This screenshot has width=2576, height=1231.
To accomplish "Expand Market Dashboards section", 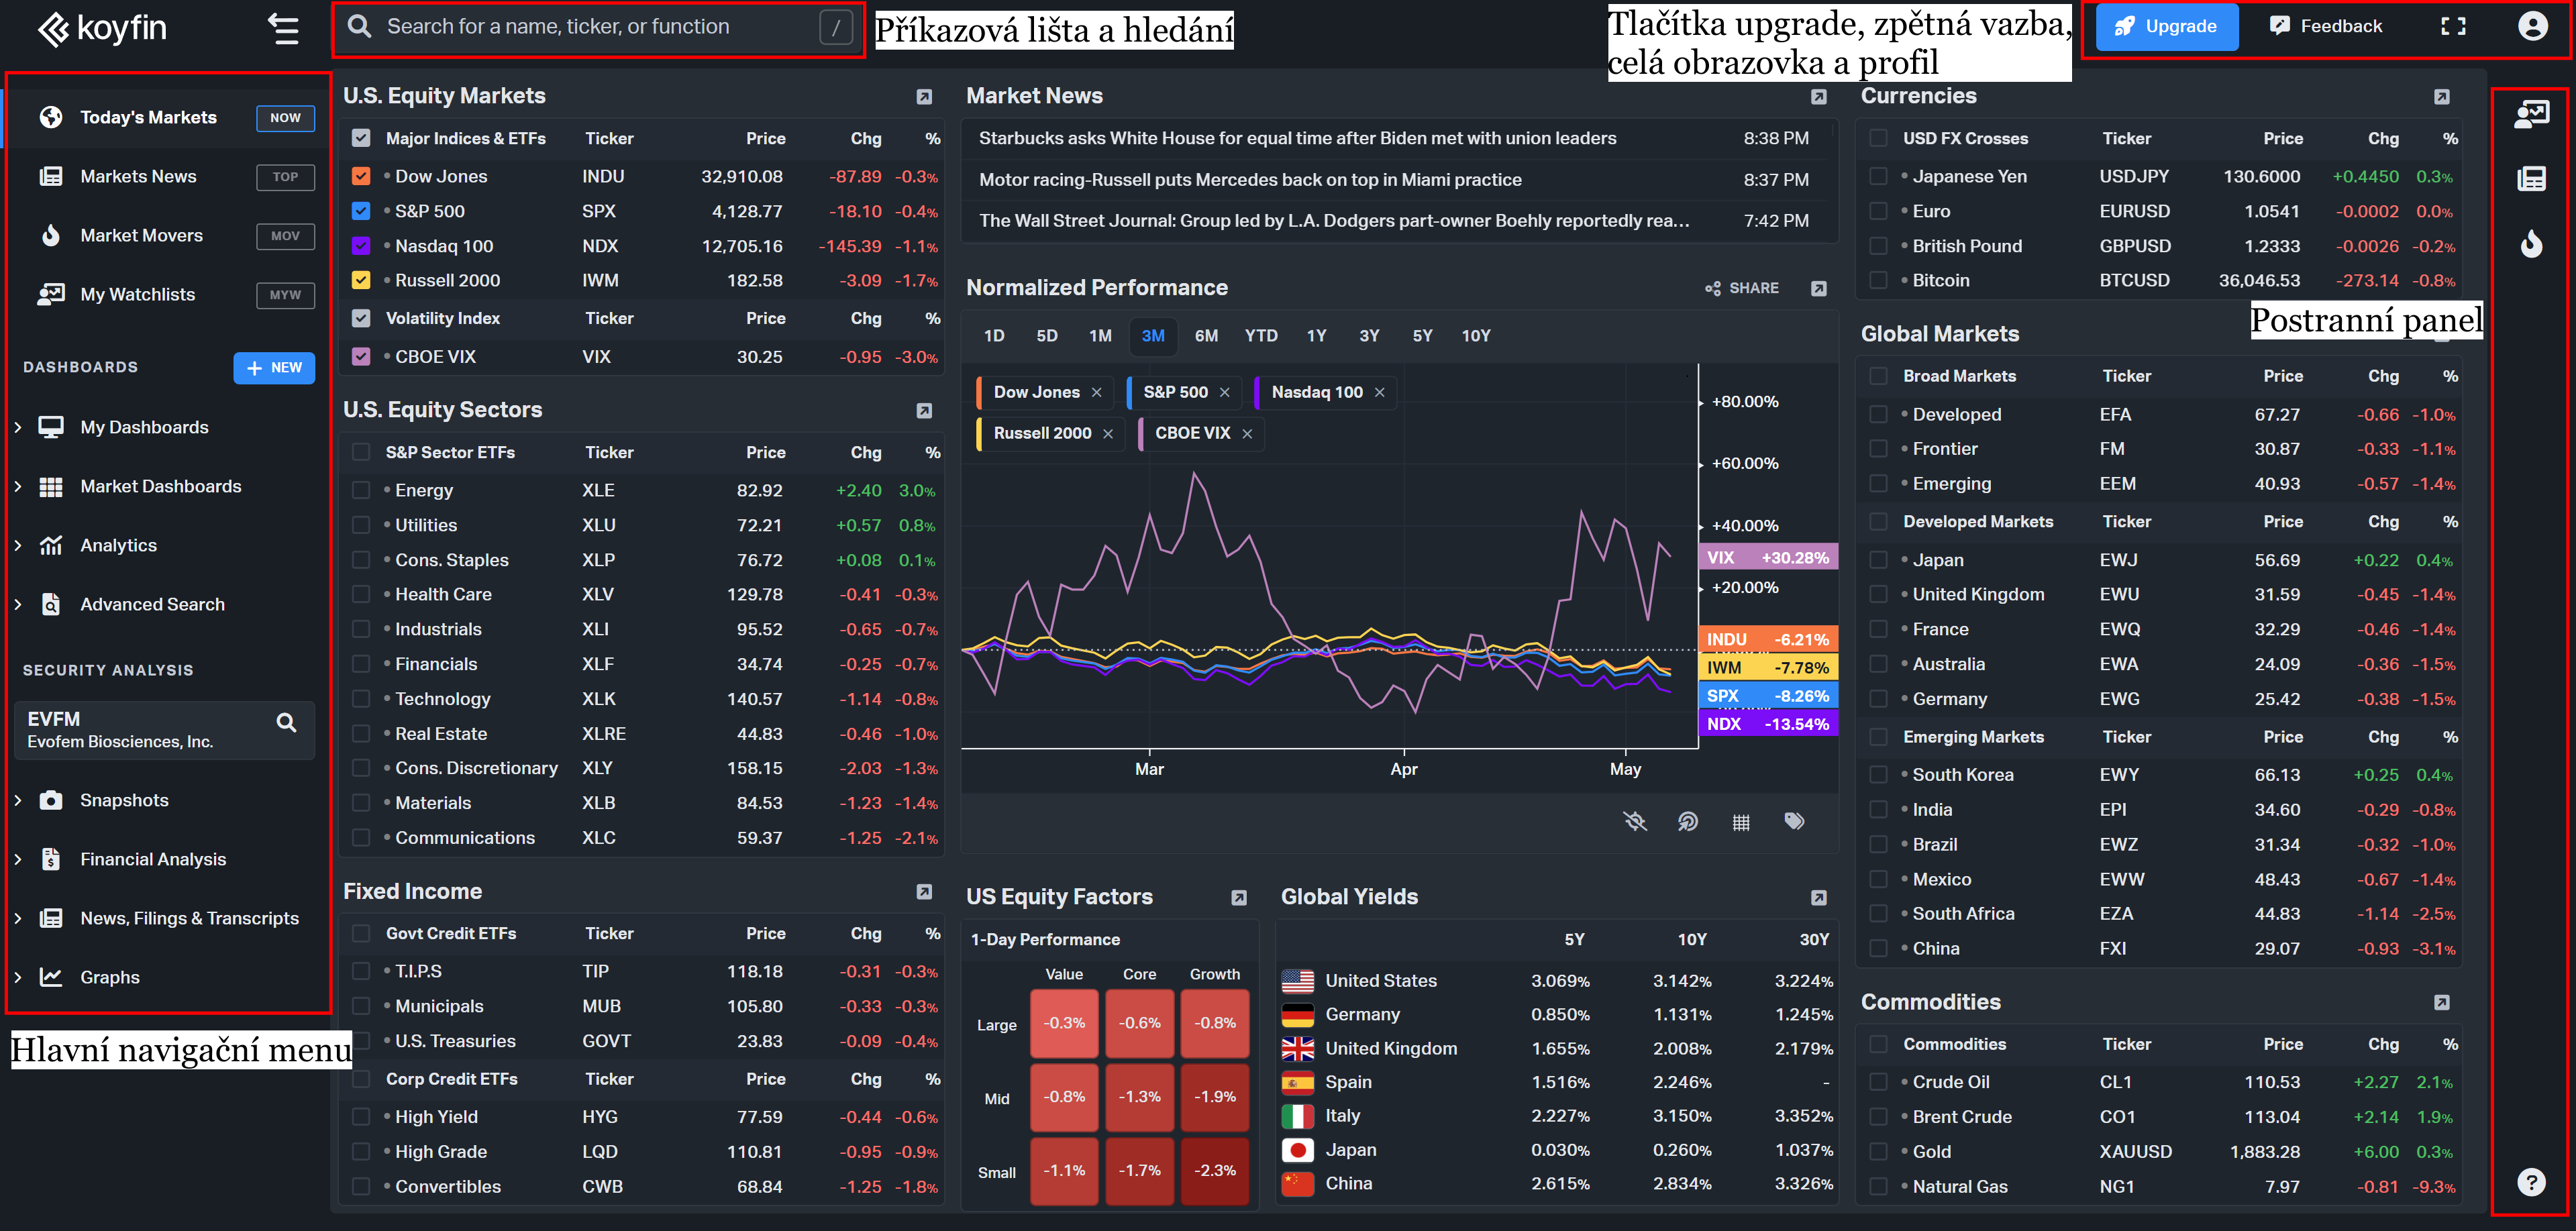I will [18, 487].
